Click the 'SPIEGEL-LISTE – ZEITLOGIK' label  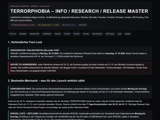24,113
